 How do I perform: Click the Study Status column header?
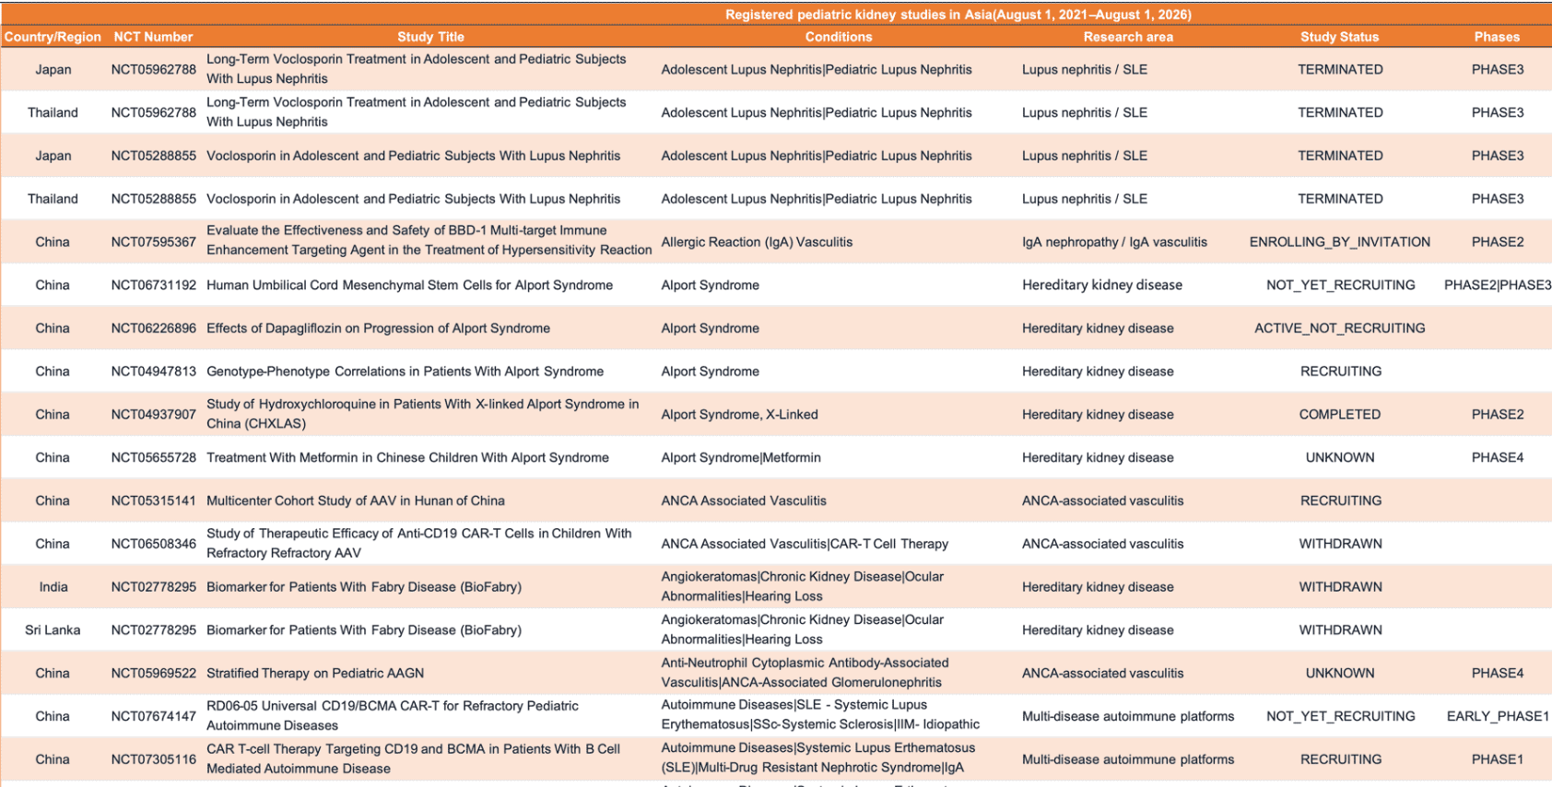tap(1339, 37)
